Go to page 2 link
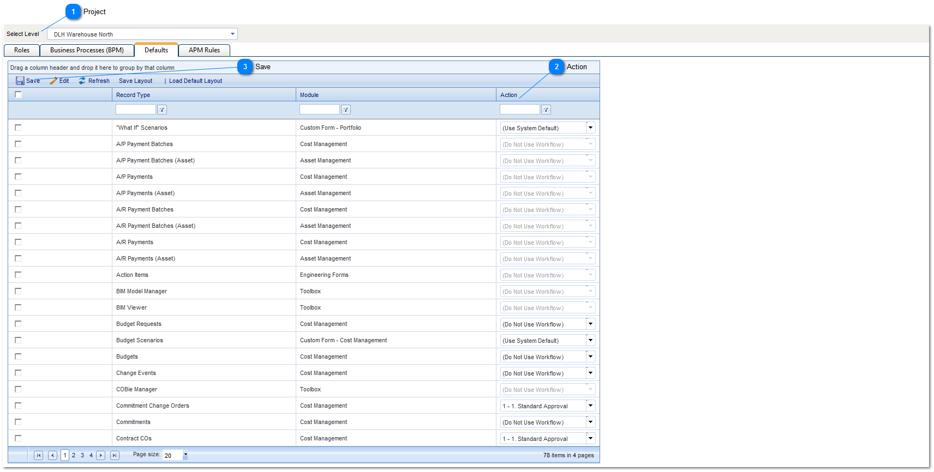This screenshot has height=472, width=934. click(74, 455)
